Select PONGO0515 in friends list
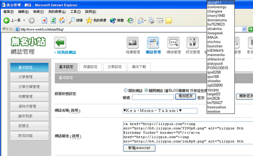This screenshot has width=253, height=156. [221, 68]
